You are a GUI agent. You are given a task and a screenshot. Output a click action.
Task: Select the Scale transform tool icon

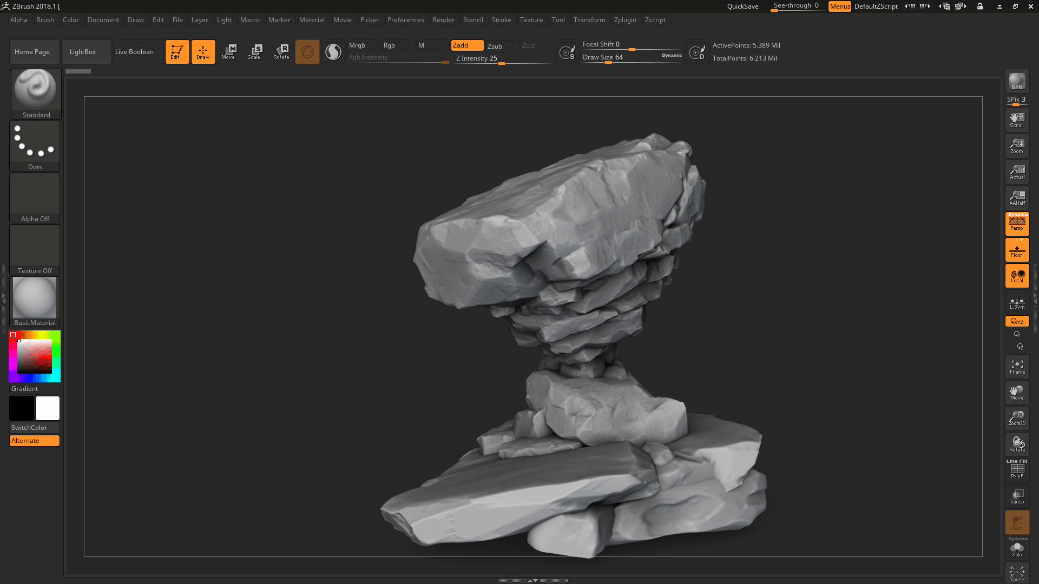point(254,51)
